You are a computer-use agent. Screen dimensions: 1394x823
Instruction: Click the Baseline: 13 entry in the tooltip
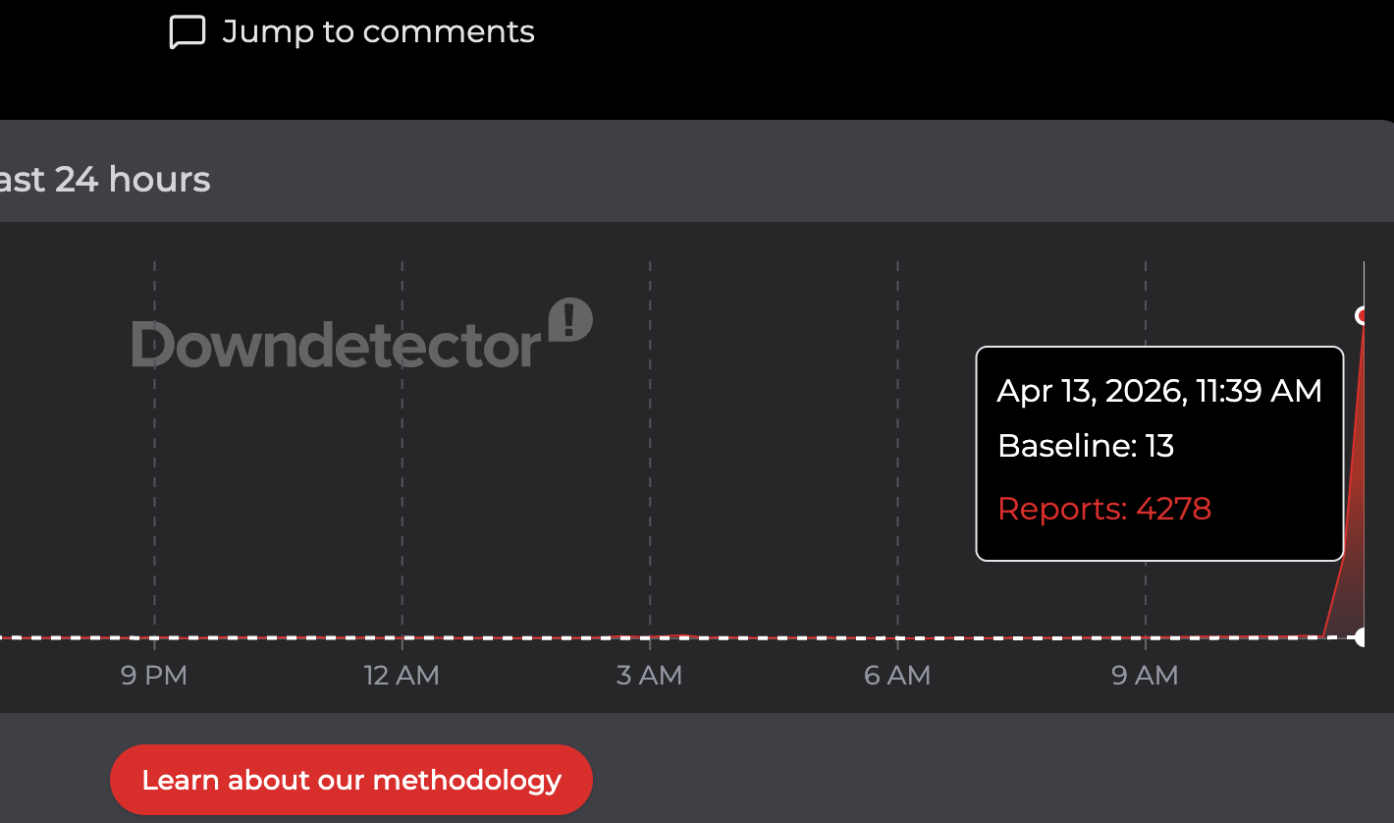point(1084,446)
